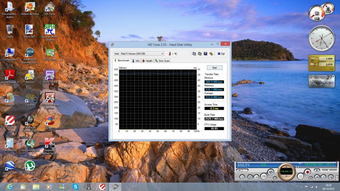Select the WinRAR desktop icon
340x191 pixels.
(10, 99)
